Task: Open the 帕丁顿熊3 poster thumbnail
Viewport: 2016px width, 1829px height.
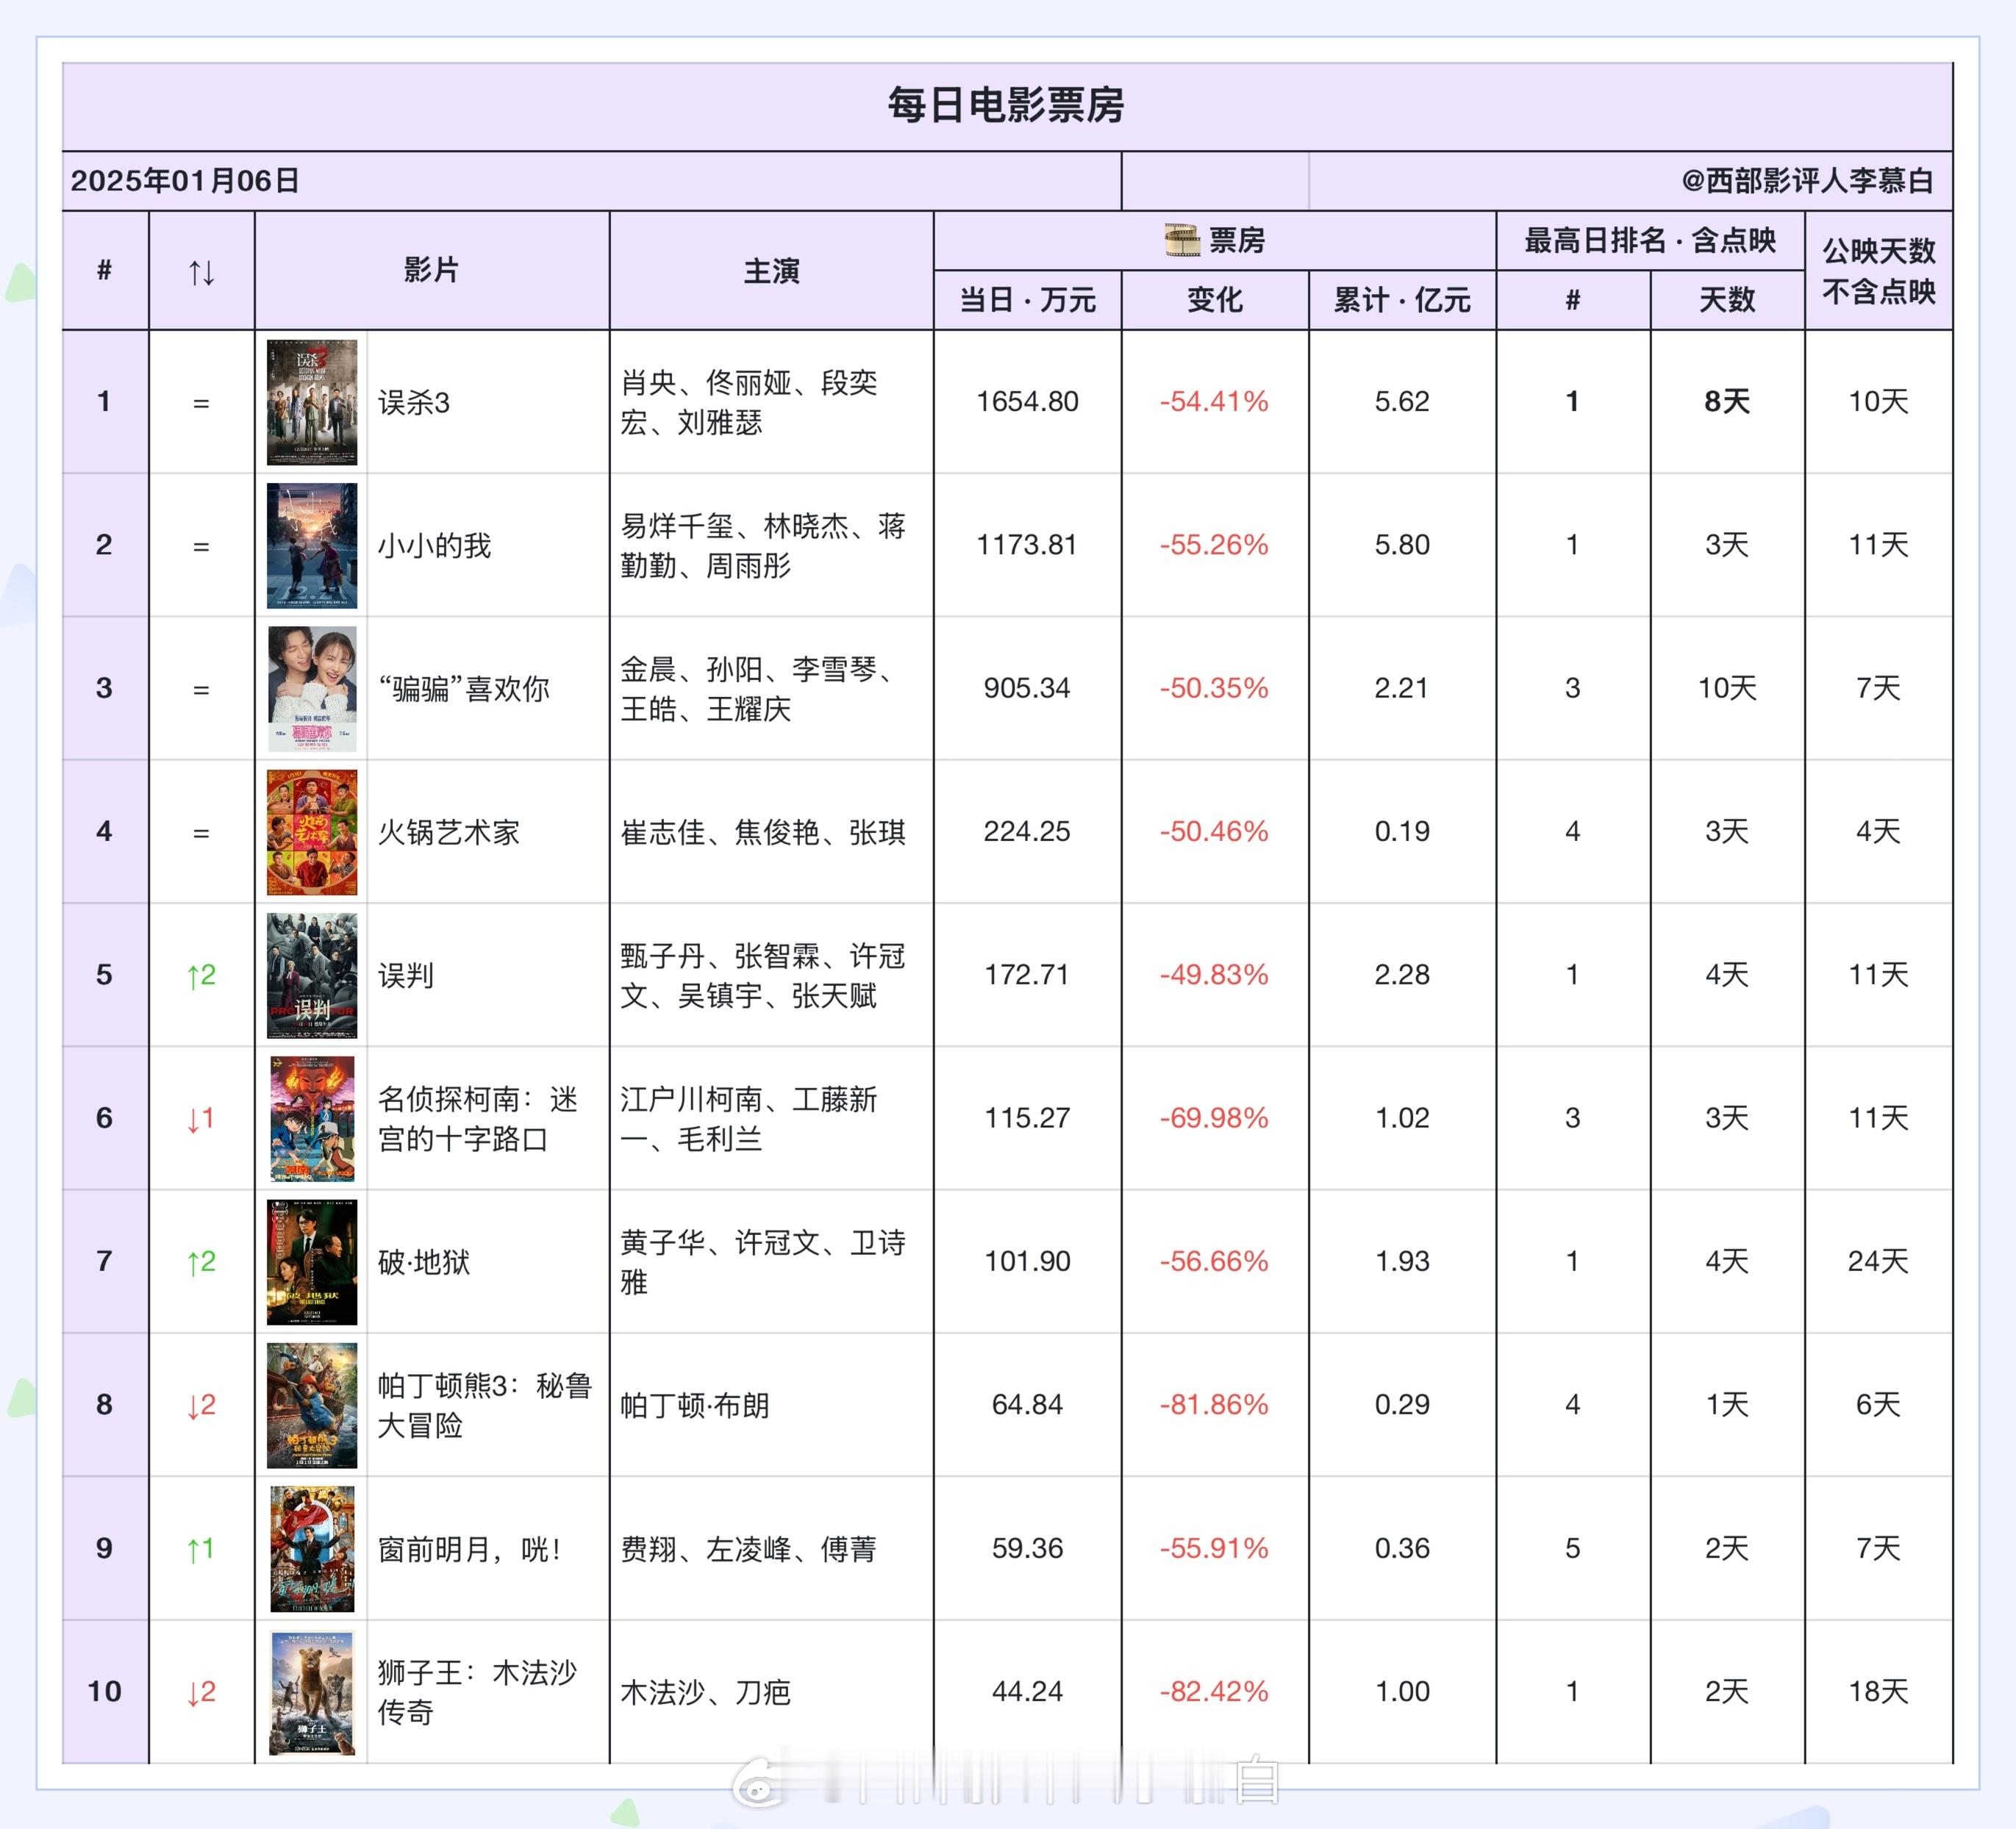Action: pyautogui.click(x=312, y=1405)
